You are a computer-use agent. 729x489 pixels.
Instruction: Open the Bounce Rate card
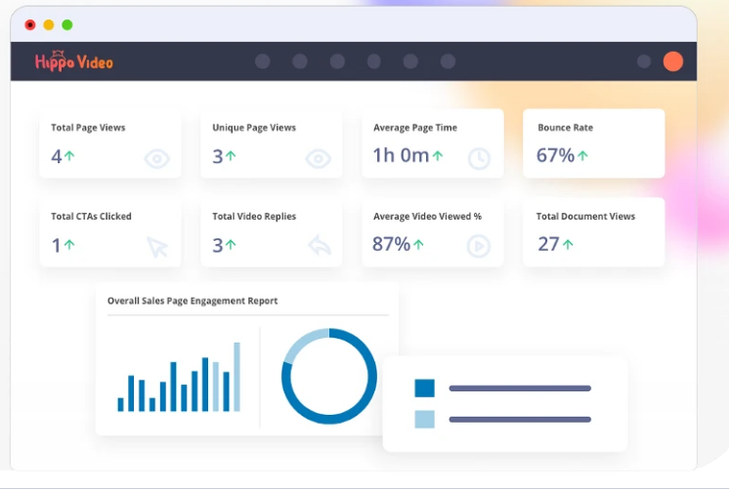pos(594,143)
